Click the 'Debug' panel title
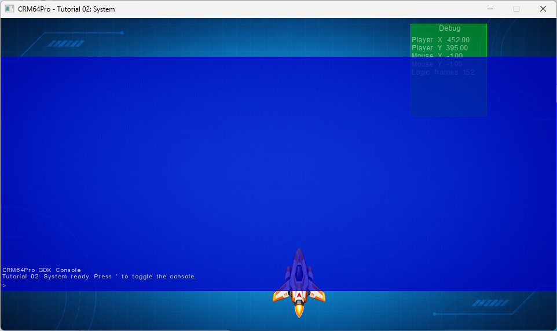Screen dimensions: 557x331 point(449,28)
